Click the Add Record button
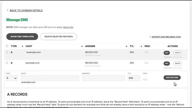The width and height of the screenshot is (192, 108). (x=172, y=77)
